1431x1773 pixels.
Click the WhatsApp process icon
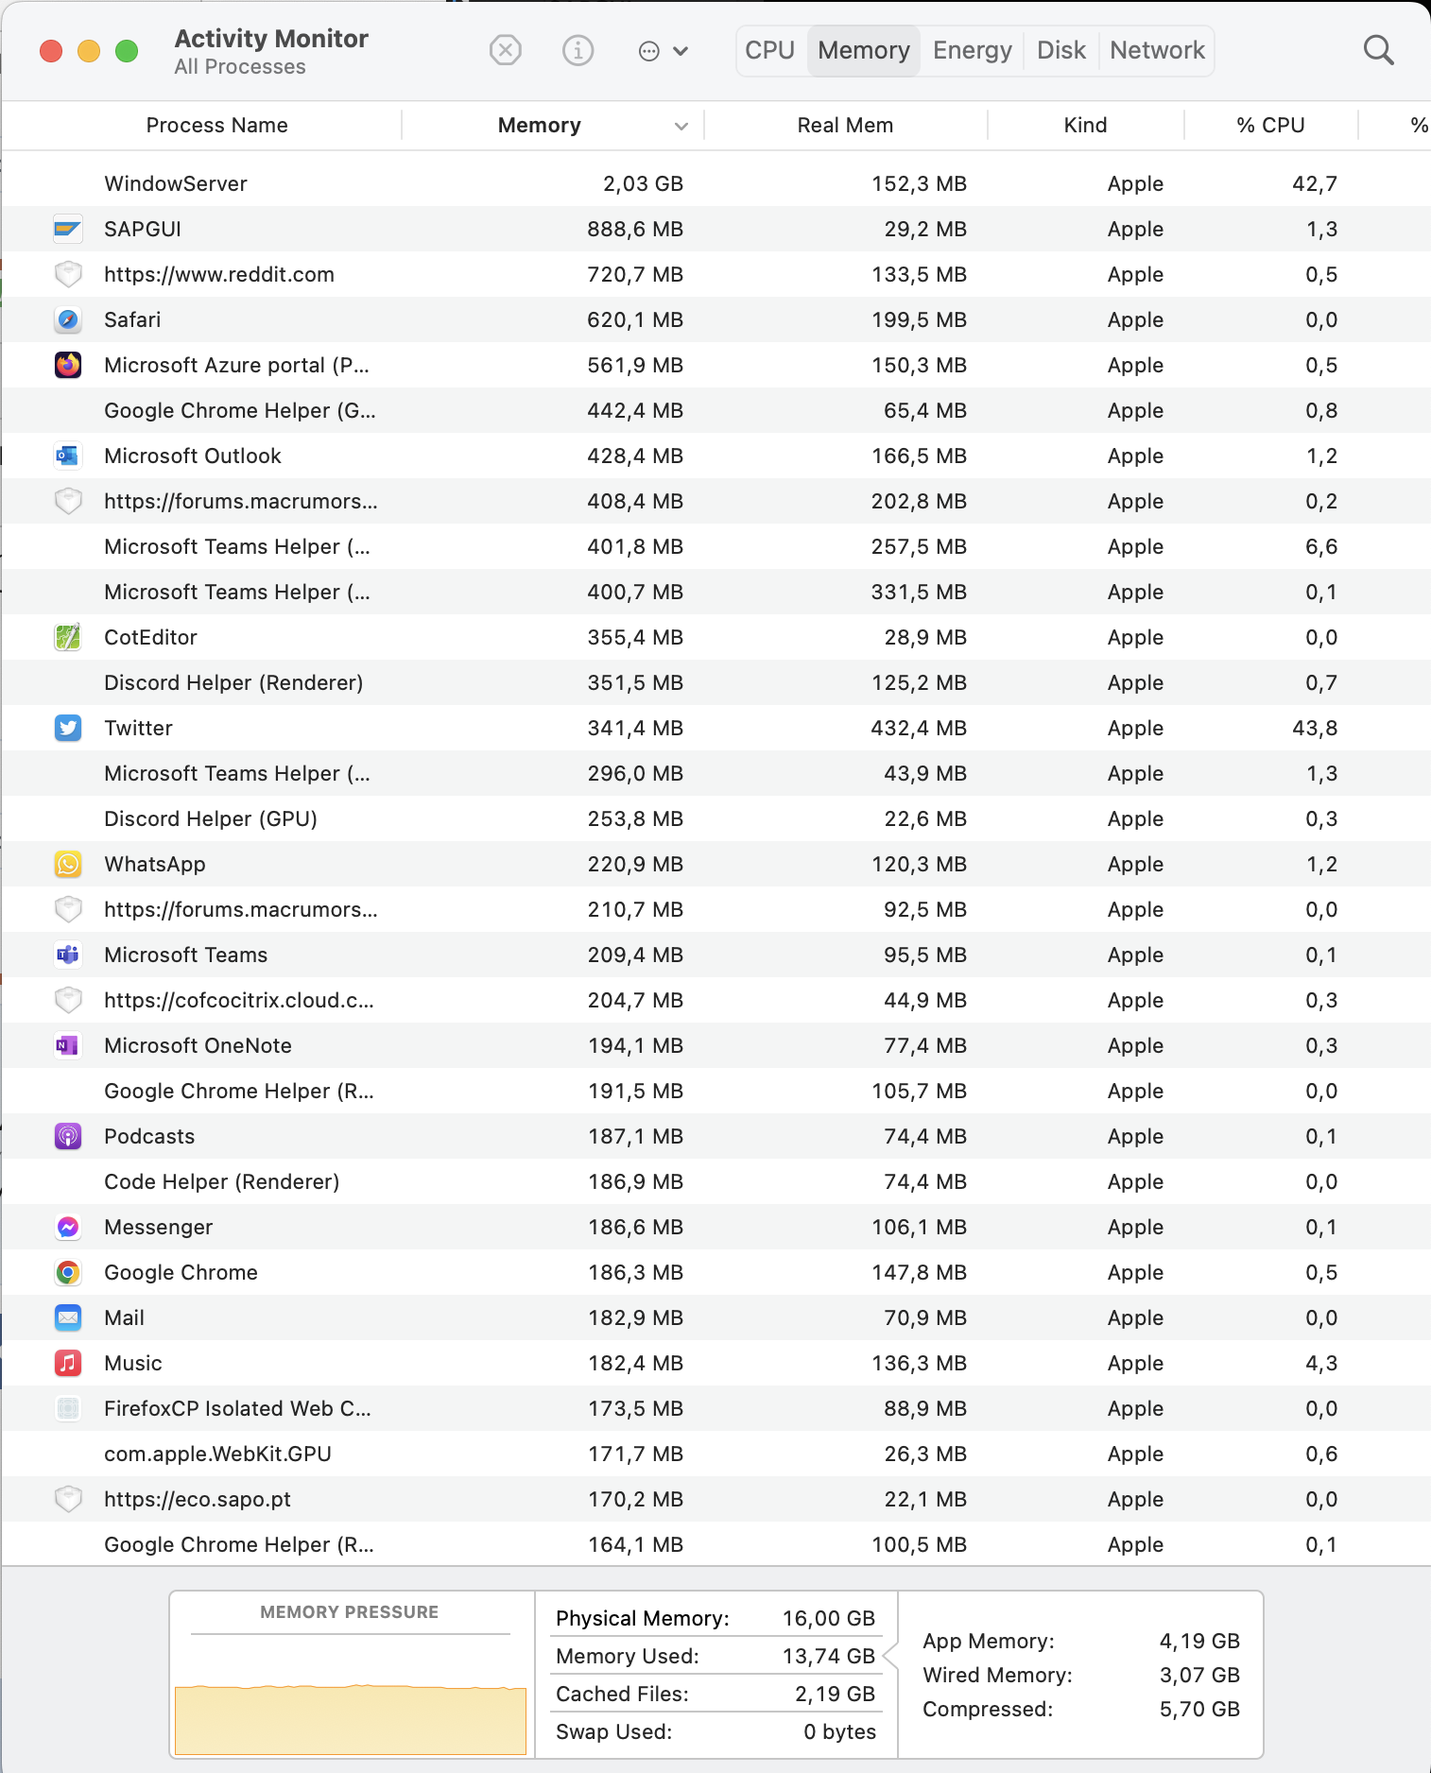(68, 864)
